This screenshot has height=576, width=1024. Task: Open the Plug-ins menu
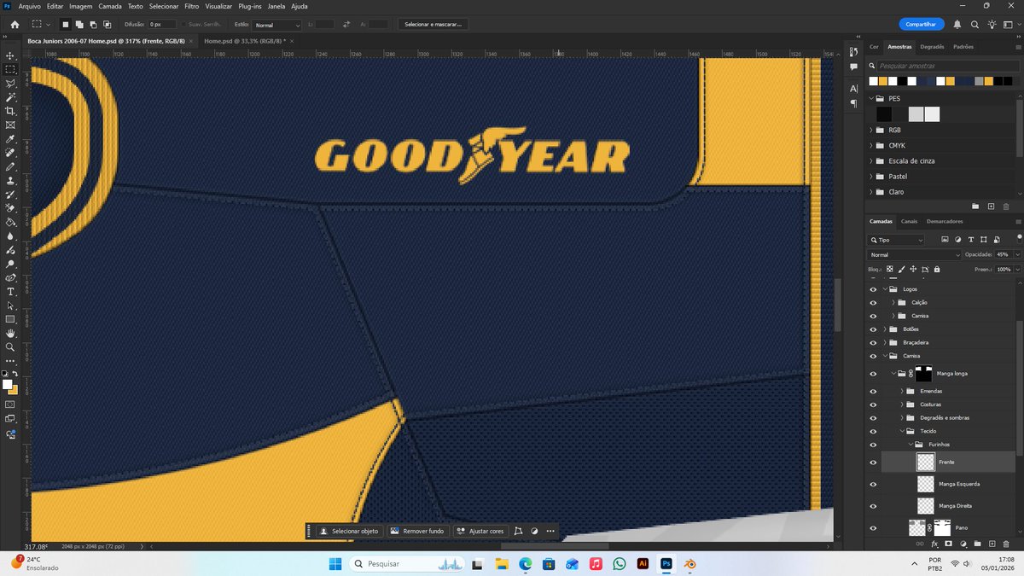pos(250,6)
